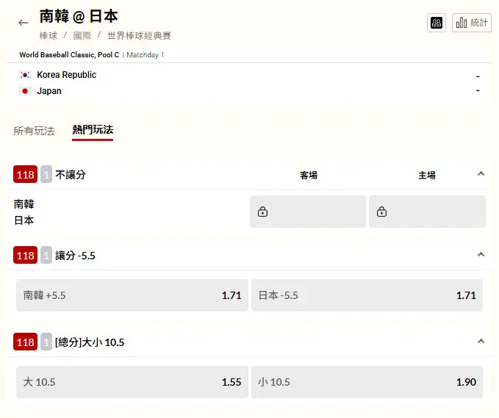
Task: Click the grey 1 badge beside [總分]大小
Action: pyautogui.click(x=46, y=342)
